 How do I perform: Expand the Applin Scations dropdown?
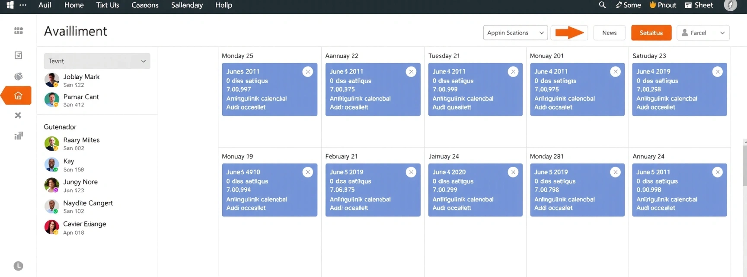click(515, 33)
